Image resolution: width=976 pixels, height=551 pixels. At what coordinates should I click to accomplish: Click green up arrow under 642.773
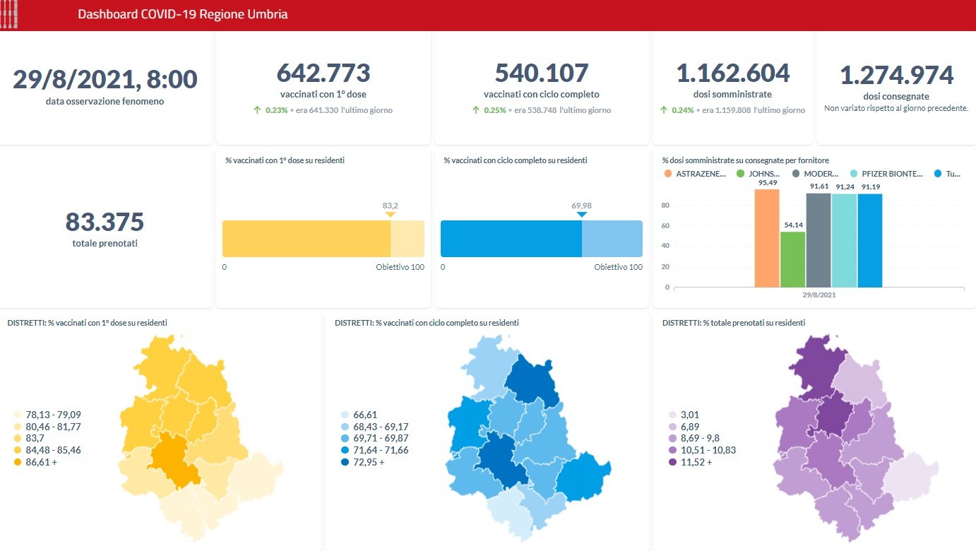(x=258, y=110)
